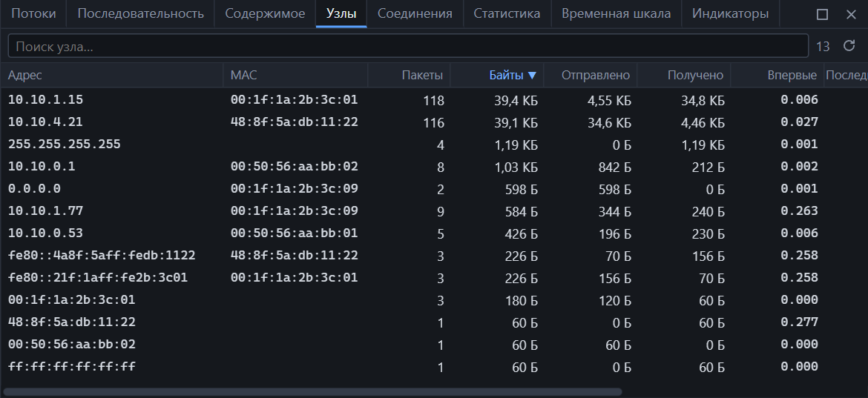Select IPv6 node fe80::4a8f:5aff:fedb:1122
This screenshot has width=868, height=398.
[434, 256]
